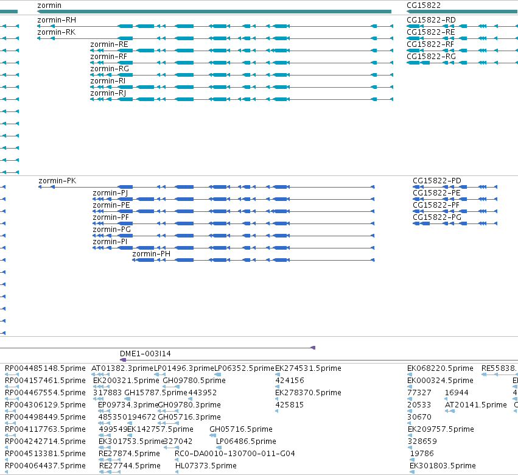This screenshot has width=518, height=475.
Task: Click cDNA LP01496.3prime
Action: pyautogui.click(x=184, y=368)
